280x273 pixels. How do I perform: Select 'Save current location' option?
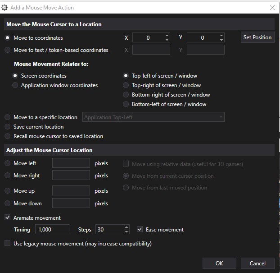click(8, 127)
